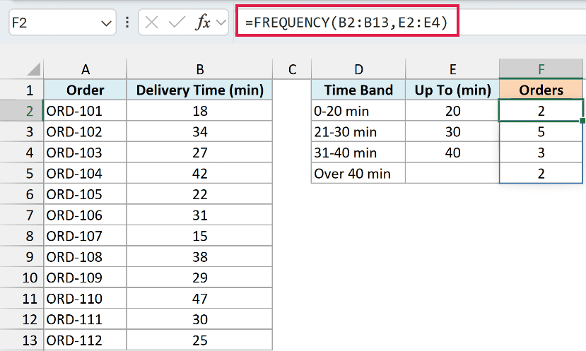
Task: Click the fill handle of cell F2
Action: [x=582, y=121]
